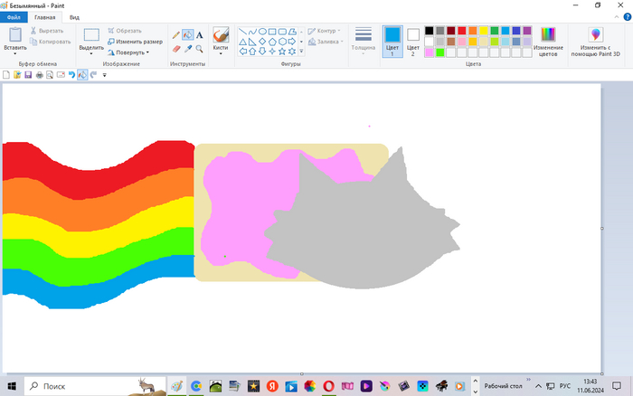This screenshot has height=396, width=633.
Task: Click the Save floppy disk icon
Action: coord(28,75)
